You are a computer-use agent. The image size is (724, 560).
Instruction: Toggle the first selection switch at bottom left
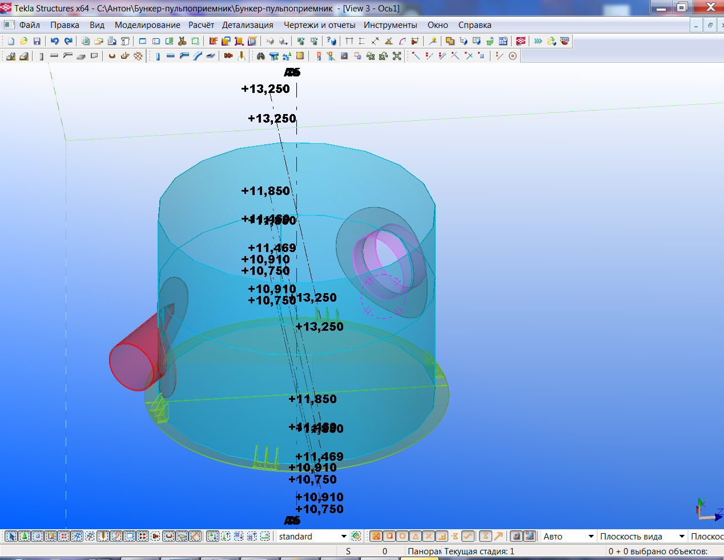[11, 536]
